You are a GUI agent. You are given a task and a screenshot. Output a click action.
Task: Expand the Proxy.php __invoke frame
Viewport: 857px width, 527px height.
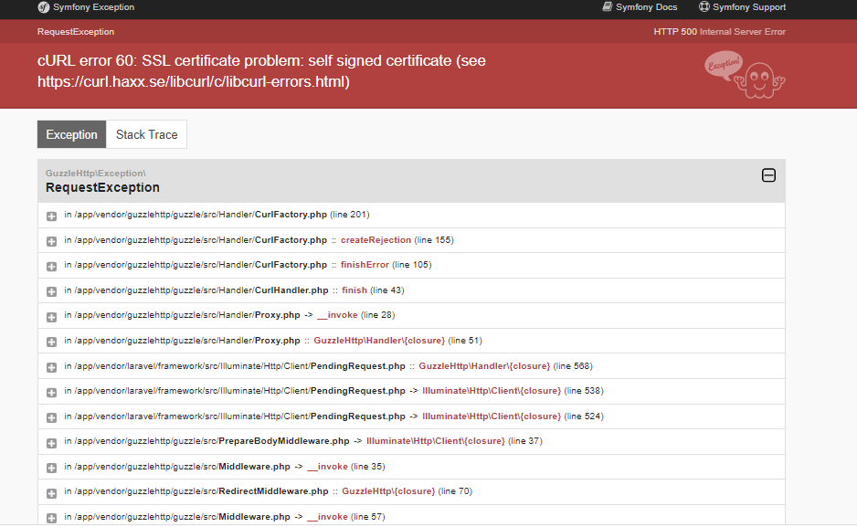[x=50, y=314]
